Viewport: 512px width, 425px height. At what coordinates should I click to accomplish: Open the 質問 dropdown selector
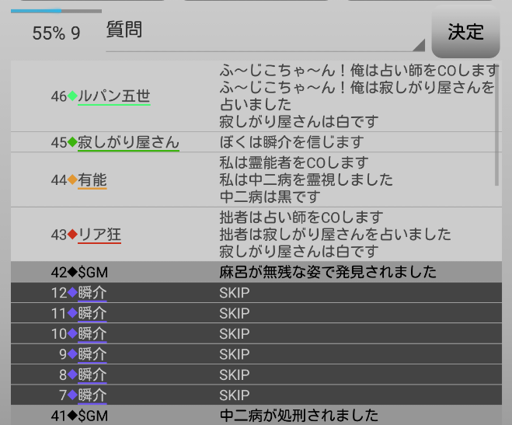[264, 32]
